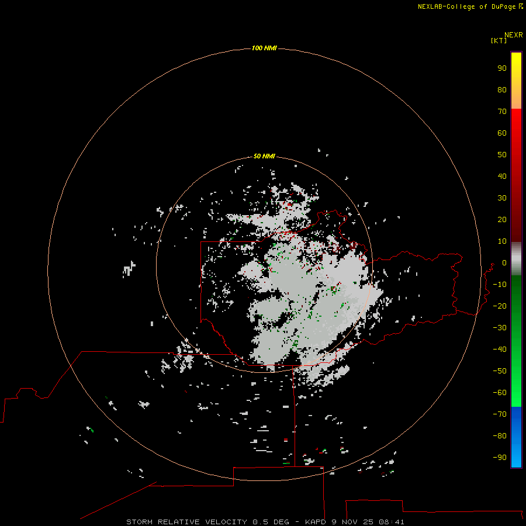Viewport: 526px width, 526px height.
Task: Click the 50 value on the velocity scale
Action: [502, 155]
